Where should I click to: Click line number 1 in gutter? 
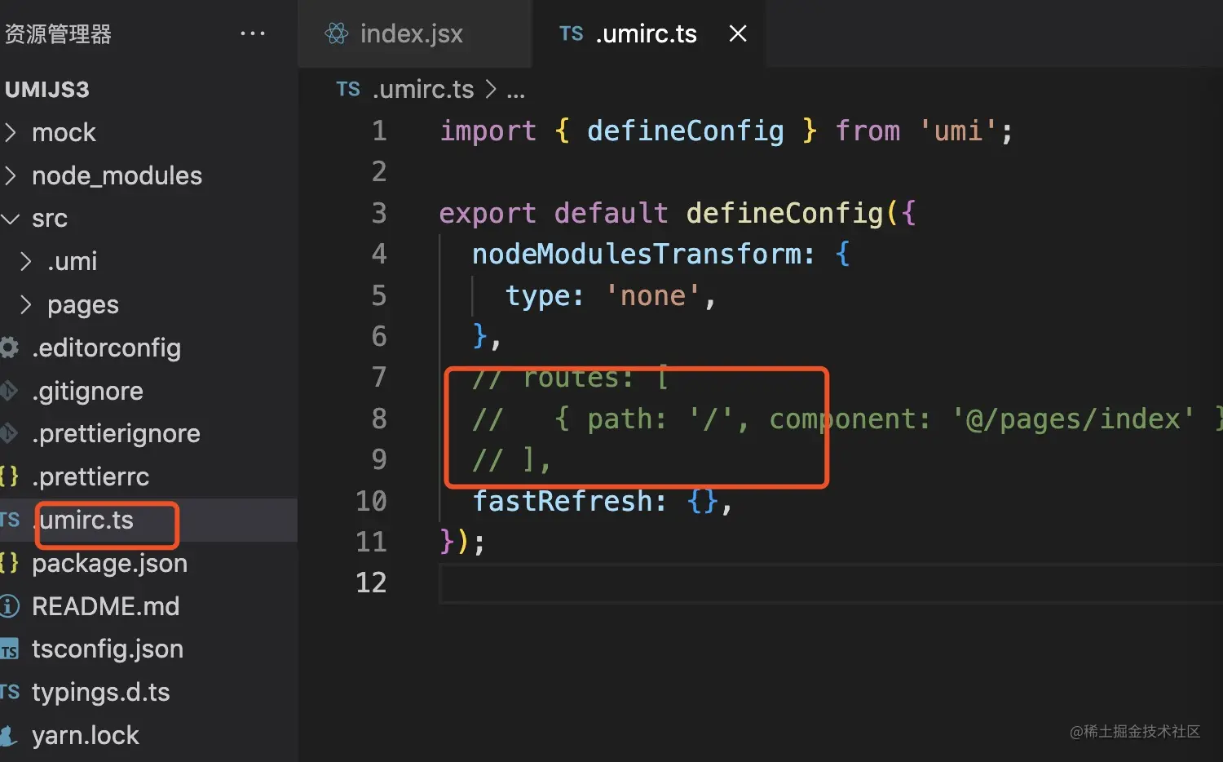(x=379, y=131)
